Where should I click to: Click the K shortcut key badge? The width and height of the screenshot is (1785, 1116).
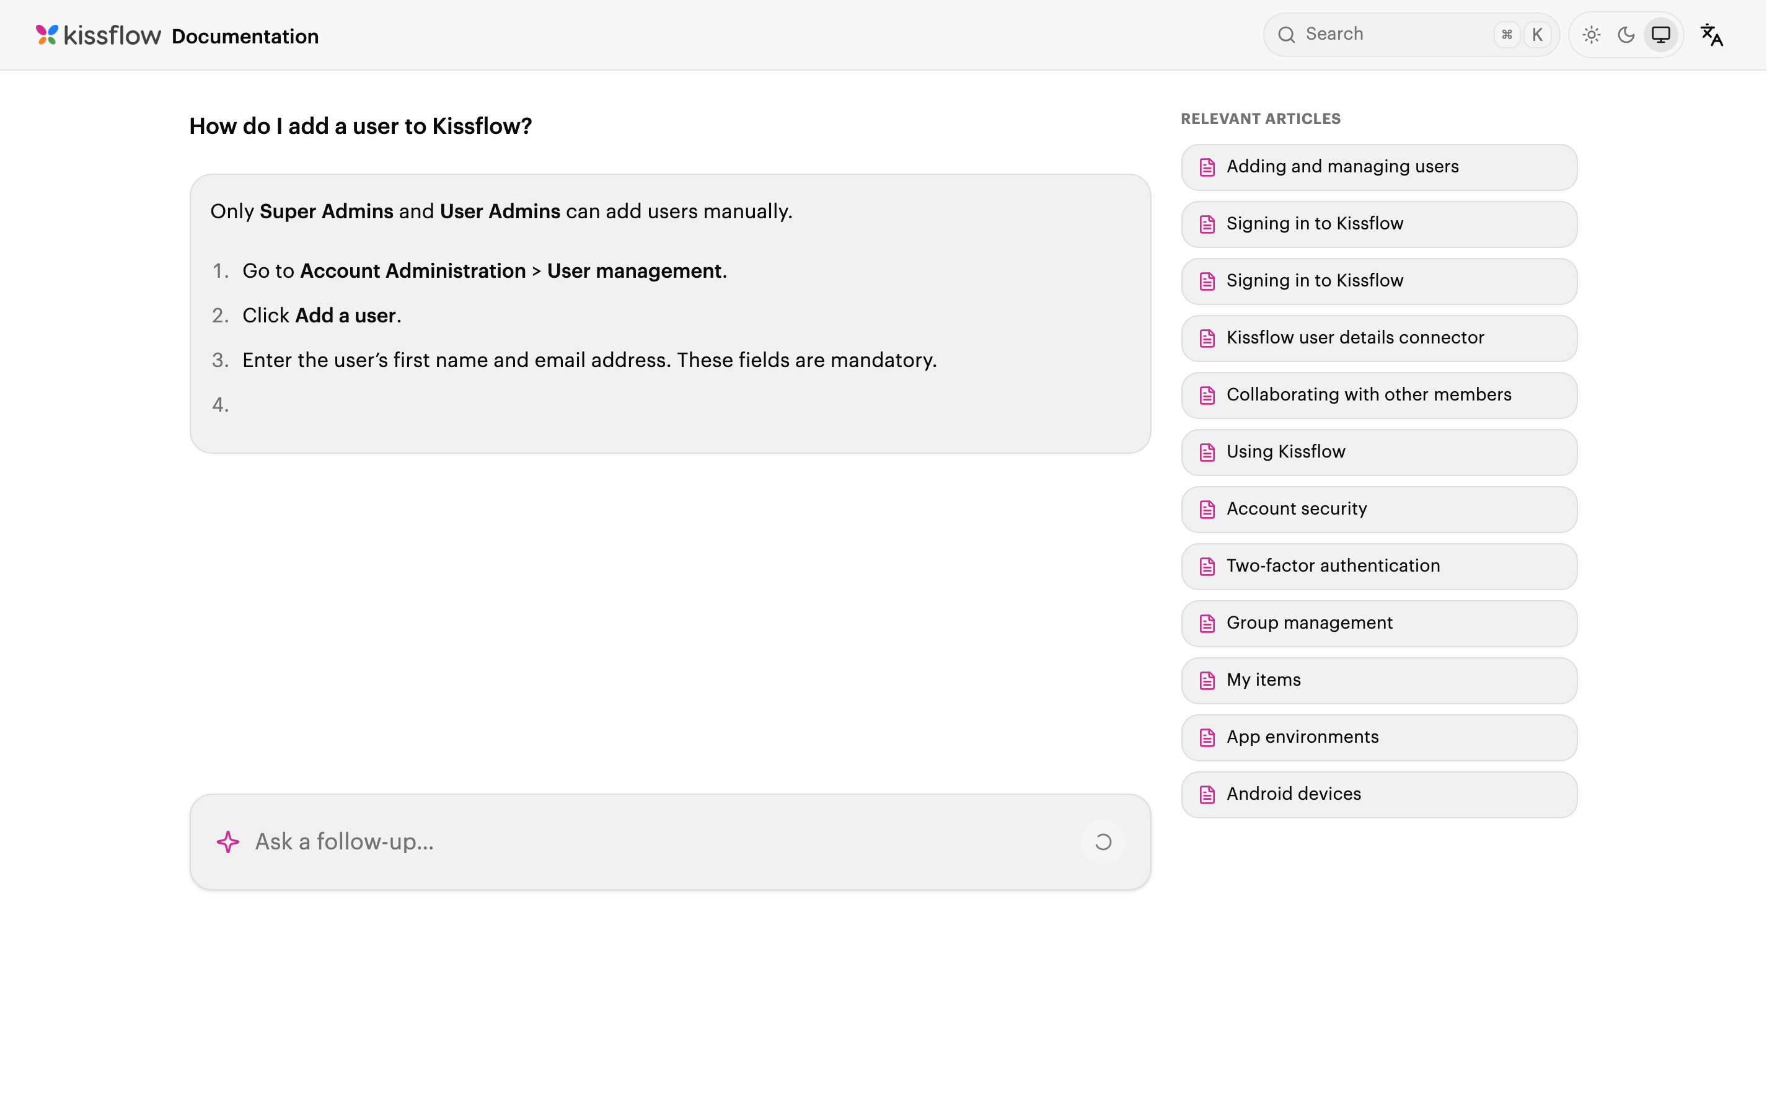(1537, 35)
